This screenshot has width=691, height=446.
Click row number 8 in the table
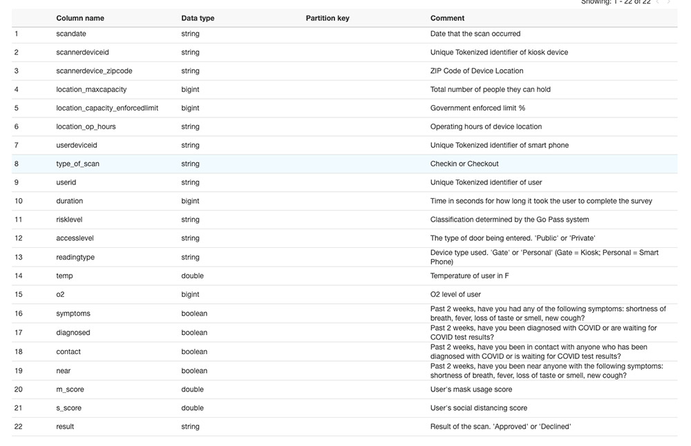point(17,164)
